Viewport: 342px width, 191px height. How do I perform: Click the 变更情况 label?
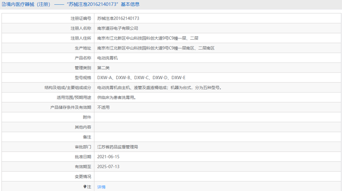coord(83,177)
